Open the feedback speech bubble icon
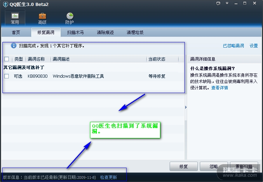263x182 pixels. click(x=218, y=3)
